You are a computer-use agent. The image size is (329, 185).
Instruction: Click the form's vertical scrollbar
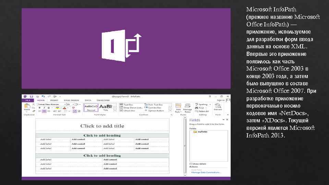[x=185, y=146]
